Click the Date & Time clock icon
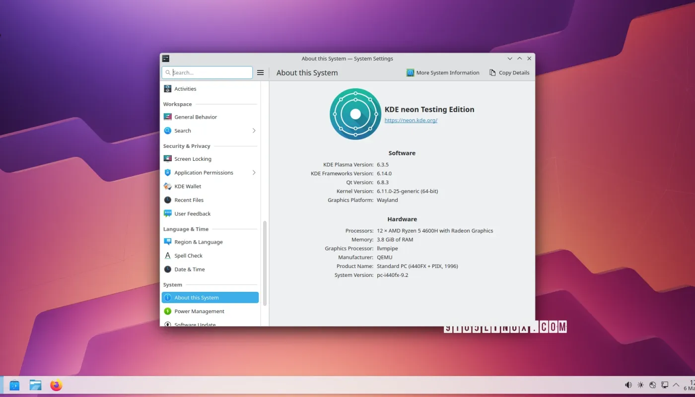 (168, 269)
